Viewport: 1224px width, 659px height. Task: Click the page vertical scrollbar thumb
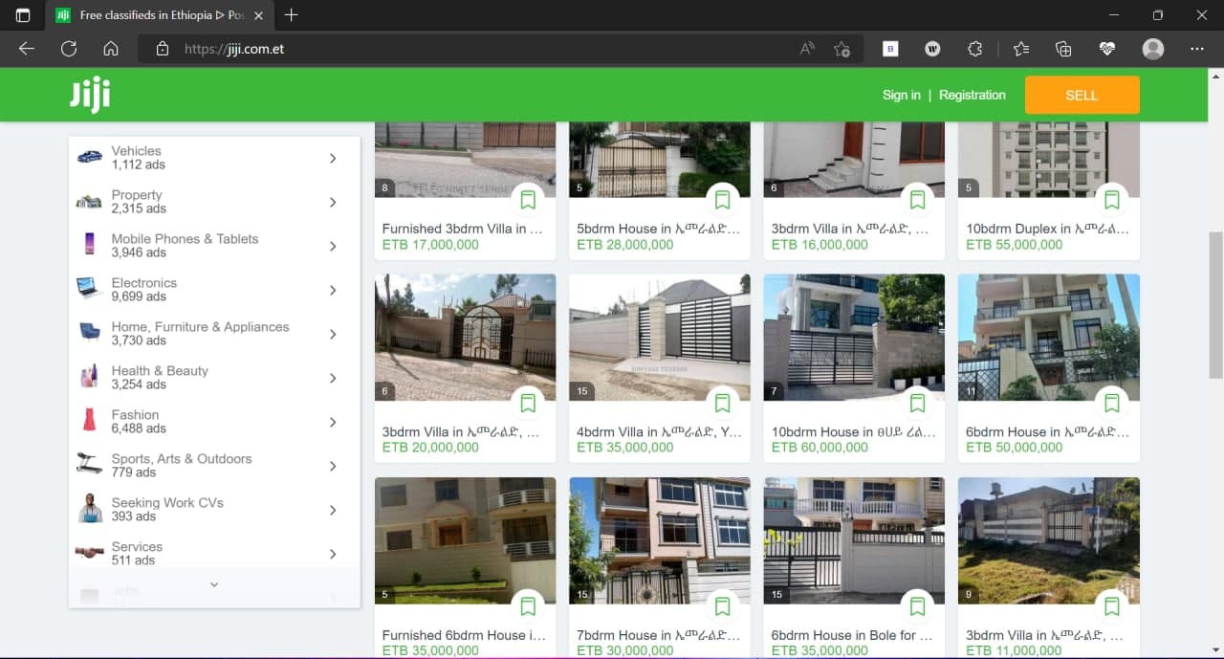1214,304
